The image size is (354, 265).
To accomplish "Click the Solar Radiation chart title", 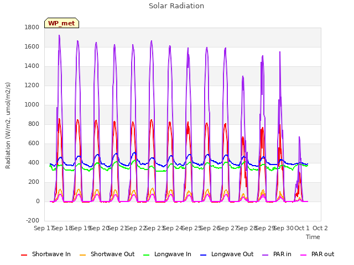I will pos(176,6).
